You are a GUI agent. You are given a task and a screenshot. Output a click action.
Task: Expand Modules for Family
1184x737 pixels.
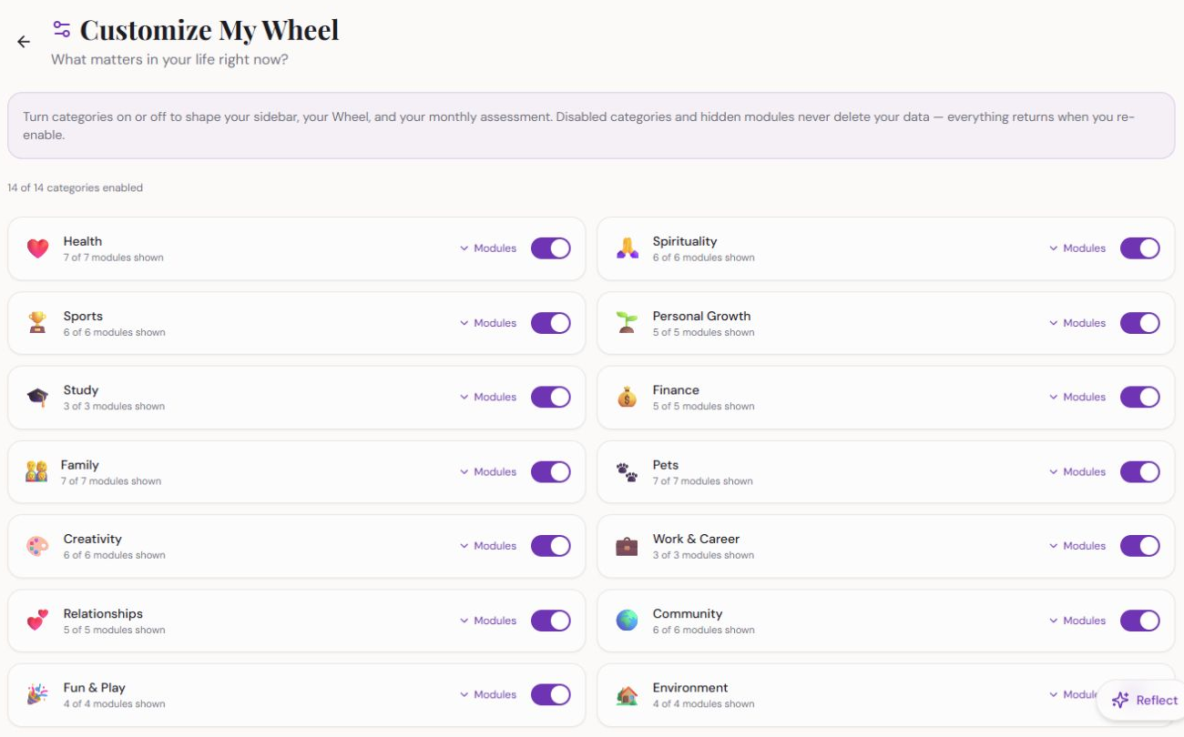click(x=488, y=471)
